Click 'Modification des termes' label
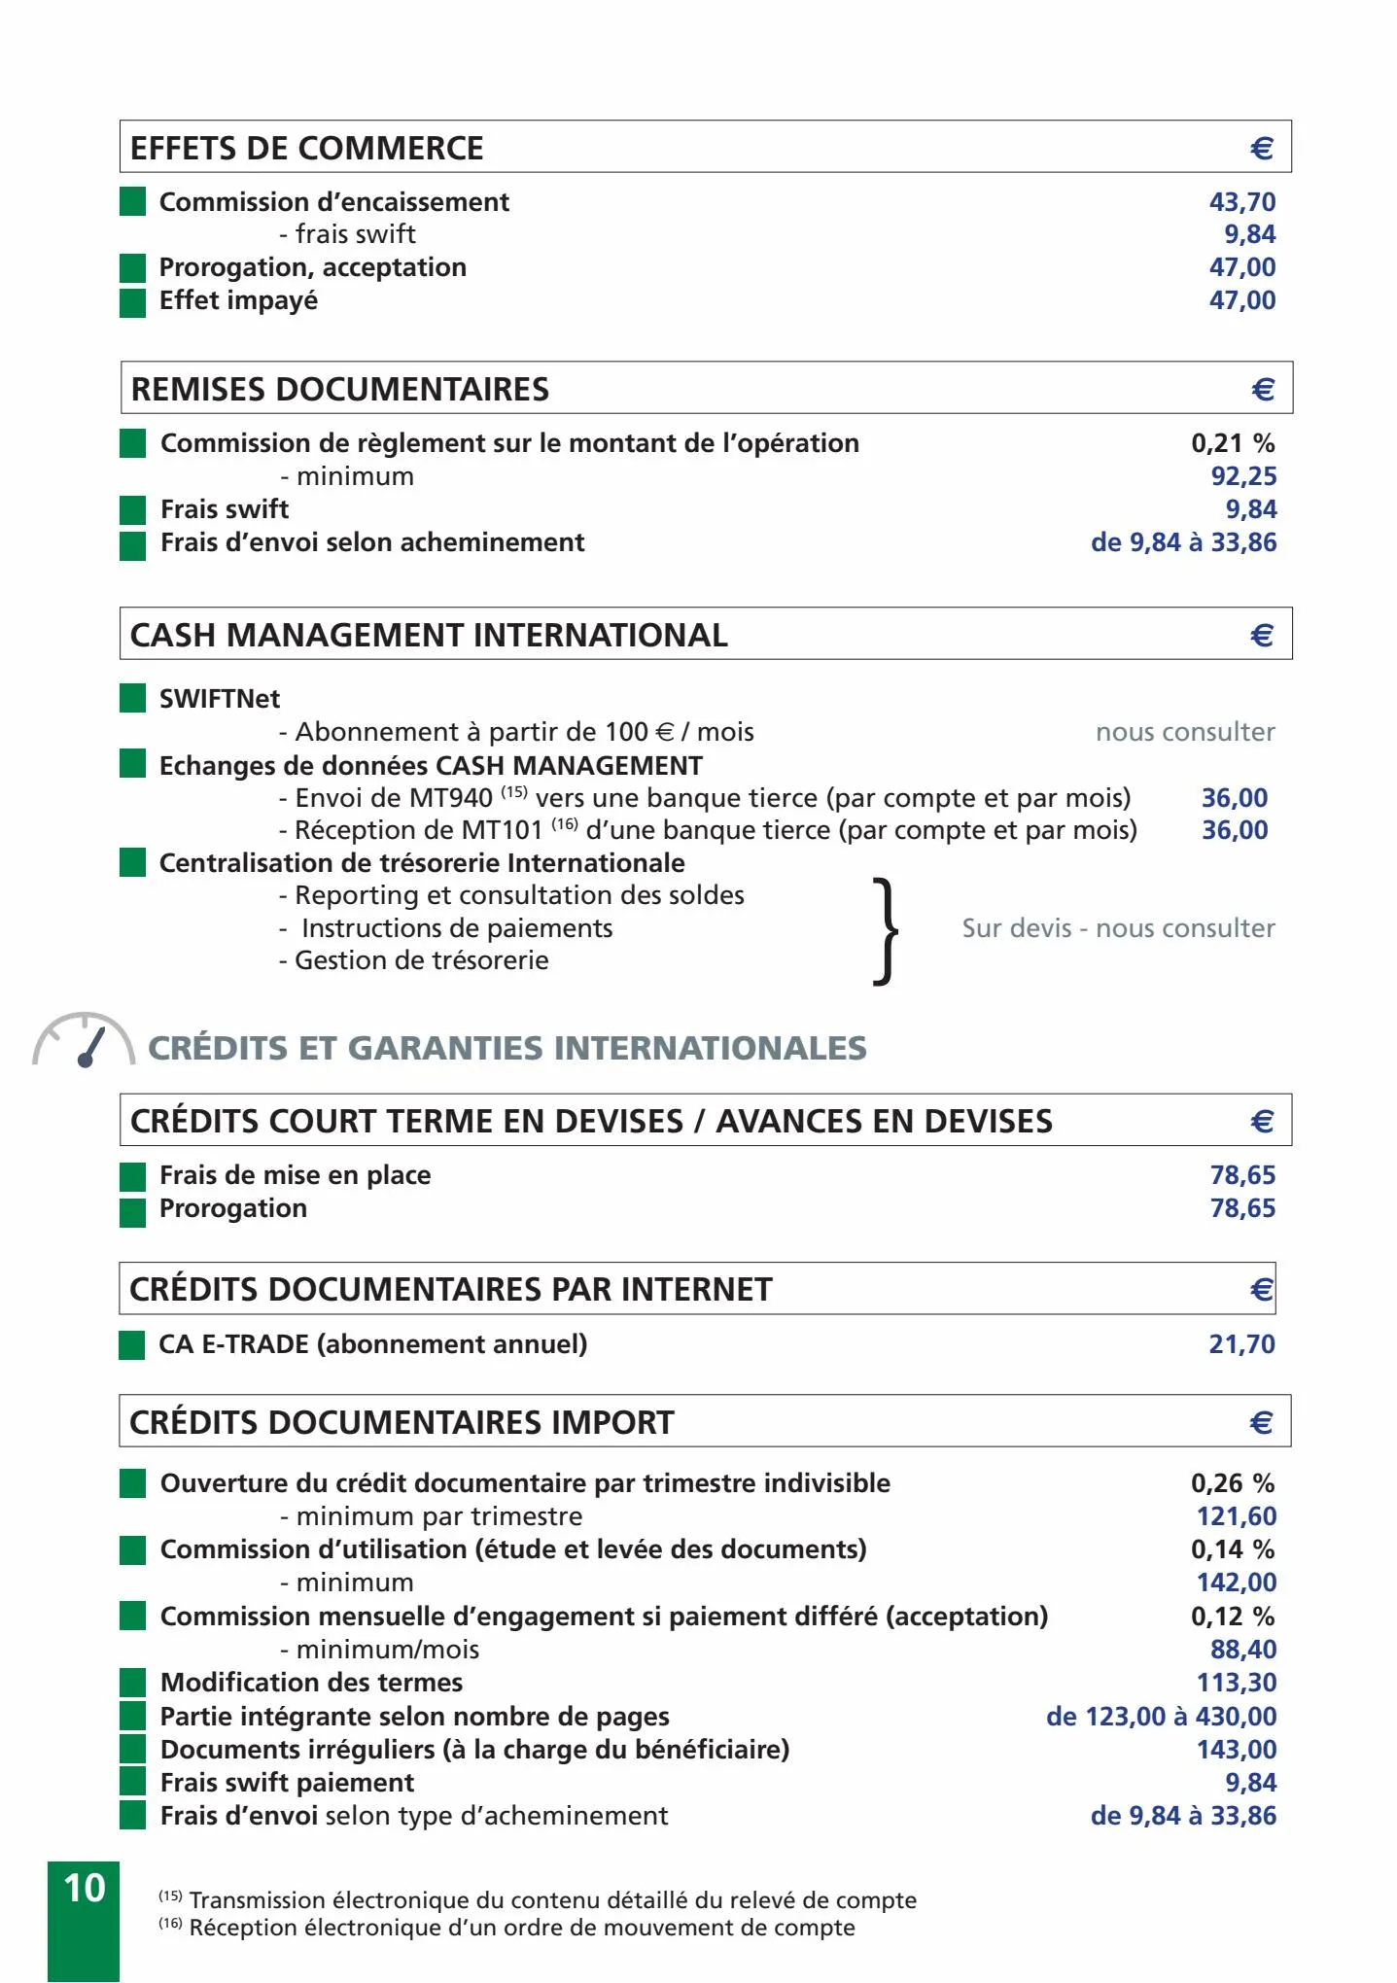This screenshot has width=1397, height=1983. click(x=311, y=1683)
